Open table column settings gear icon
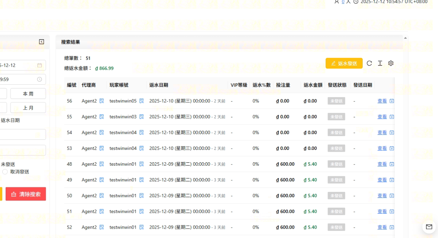This screenshot has height=238, width=438. pos(391,63)
